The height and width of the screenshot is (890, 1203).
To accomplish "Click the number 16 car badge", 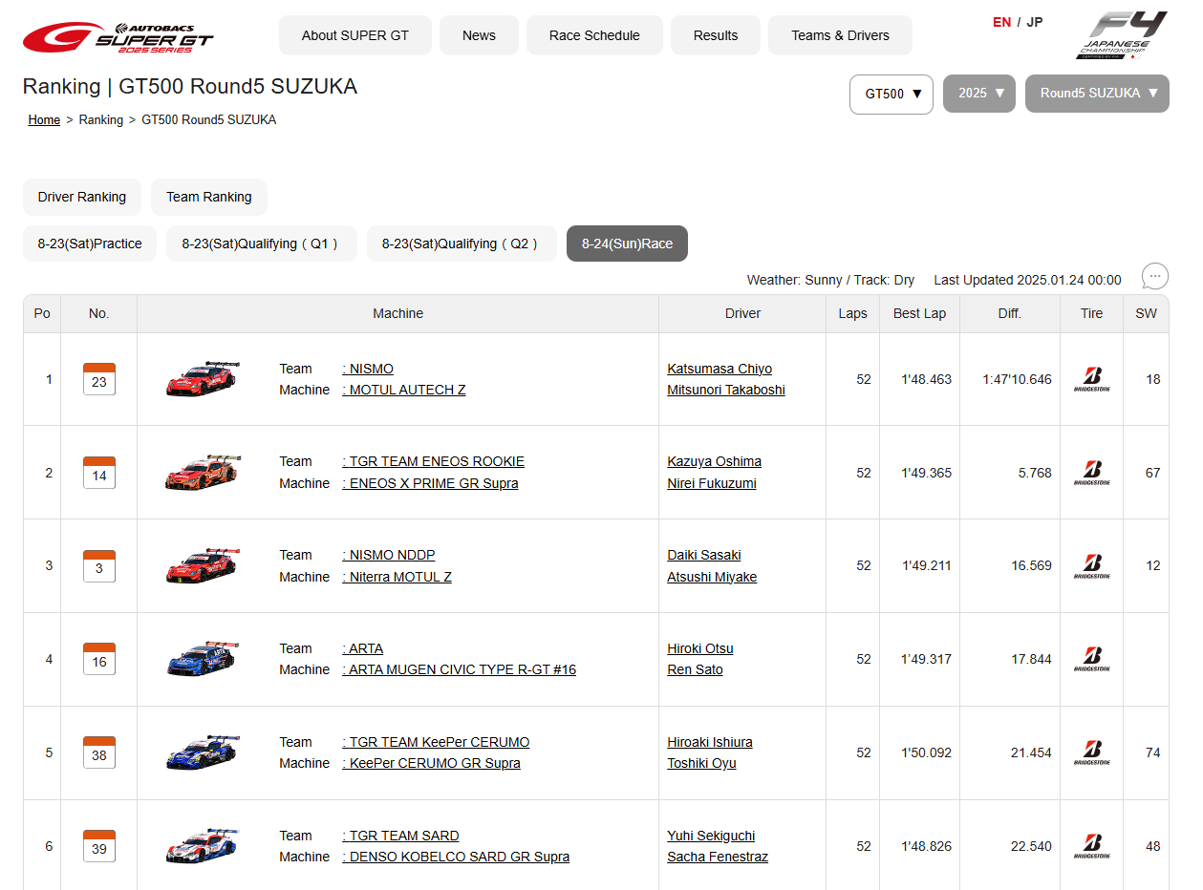I will [x=99, y=659].
